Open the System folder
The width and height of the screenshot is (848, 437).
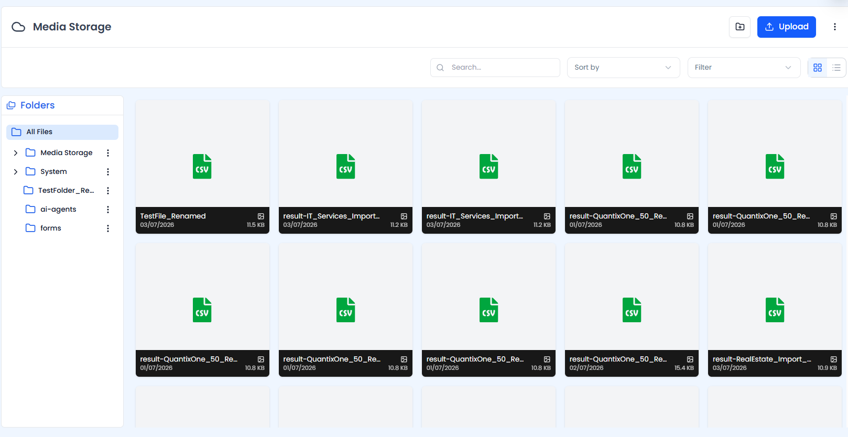(x=53, y=172)
